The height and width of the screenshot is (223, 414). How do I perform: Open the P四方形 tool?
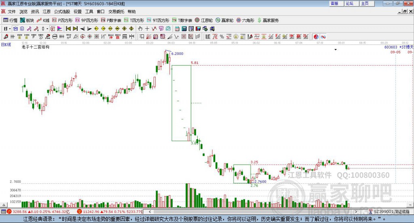coord(62,20)
